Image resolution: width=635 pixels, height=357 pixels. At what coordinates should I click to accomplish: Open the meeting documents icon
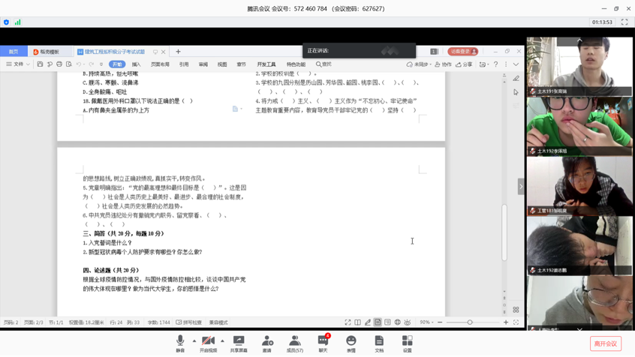(379, 343)
